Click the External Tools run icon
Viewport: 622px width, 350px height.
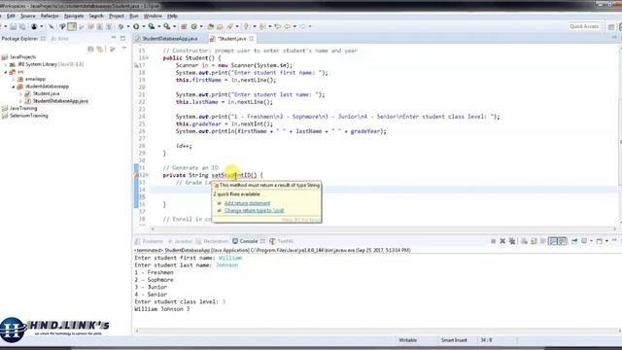[x=167, y=26]
